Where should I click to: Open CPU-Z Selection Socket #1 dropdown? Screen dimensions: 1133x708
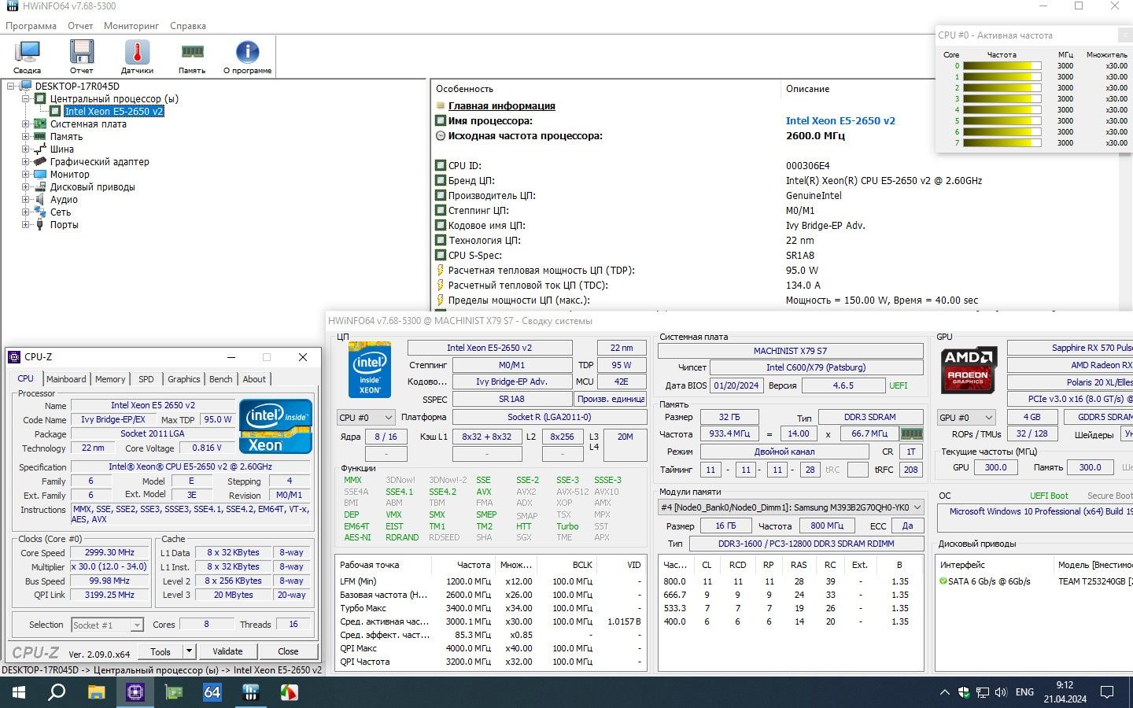coord(108,625)
